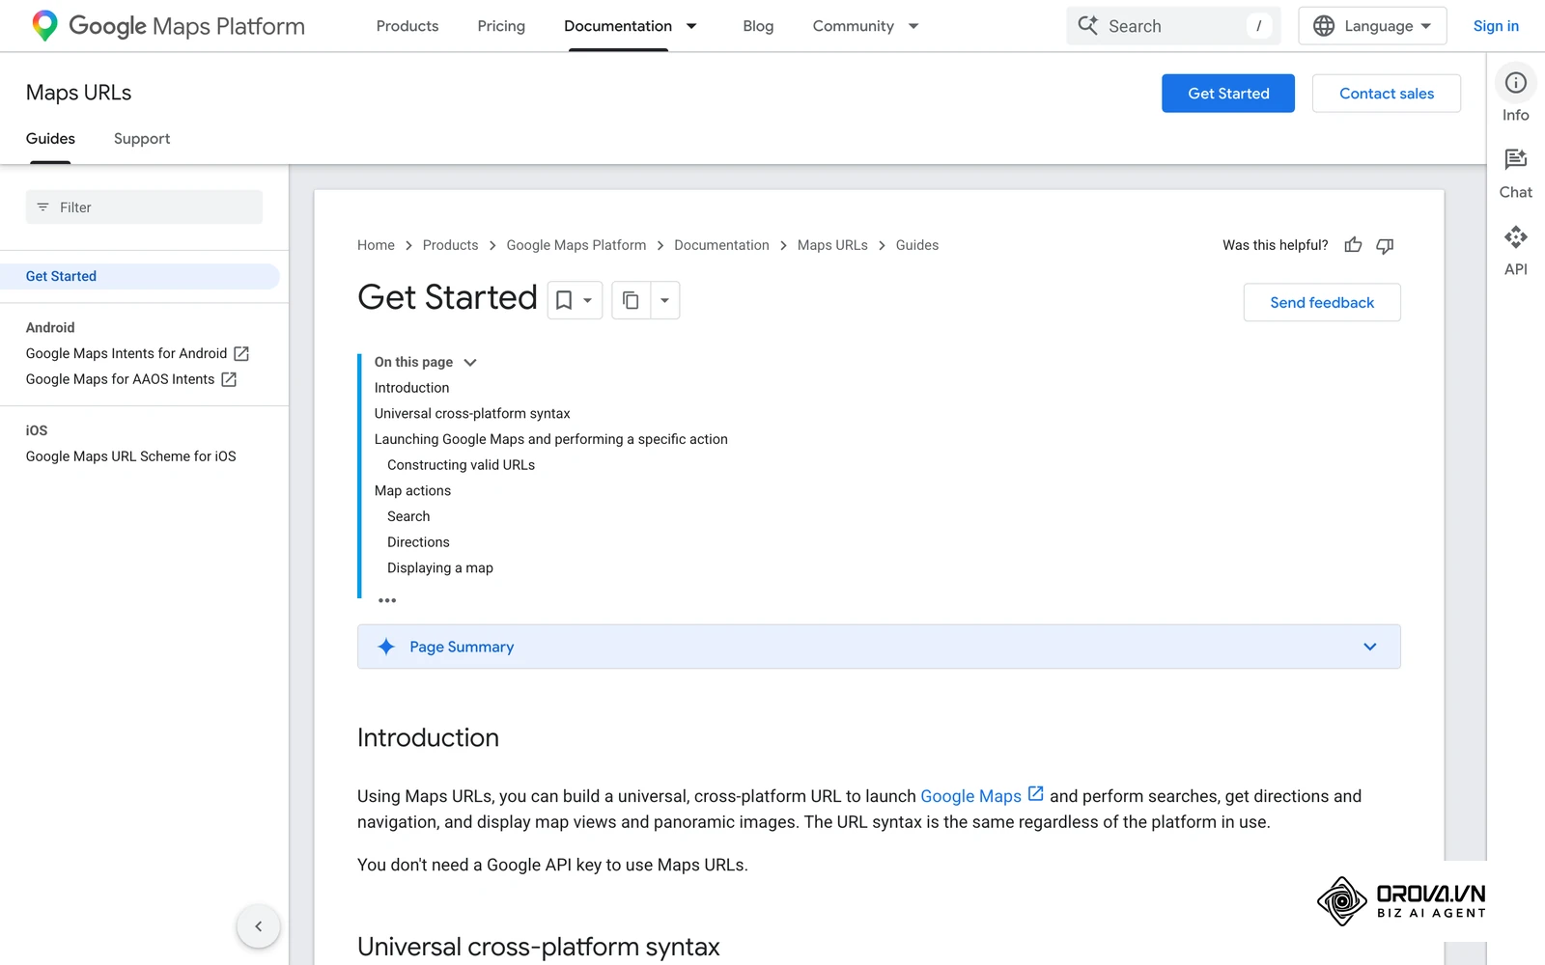Viewport: 1545px width, 965px height.
Task: Click the Contact sales button
Action: 1387,94
